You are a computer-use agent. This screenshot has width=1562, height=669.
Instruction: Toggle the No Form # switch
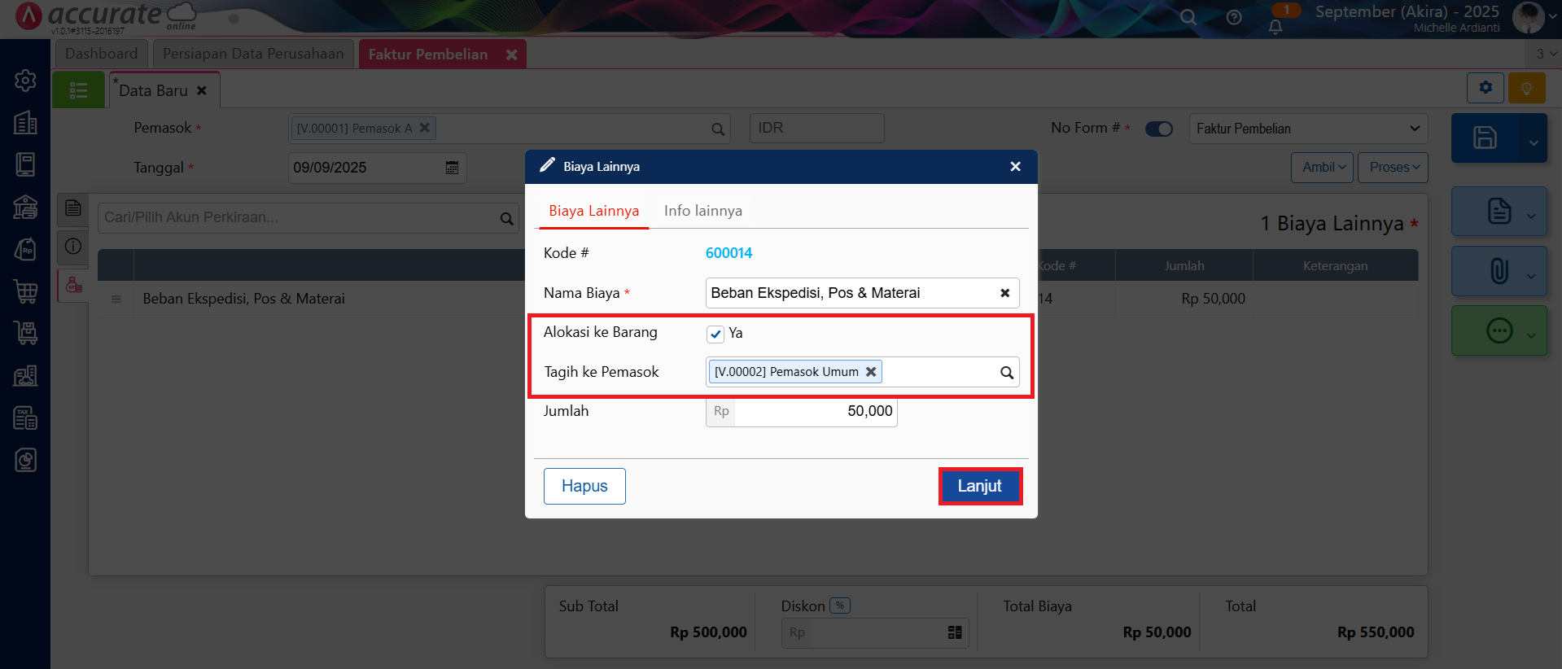click(1158, 129)
